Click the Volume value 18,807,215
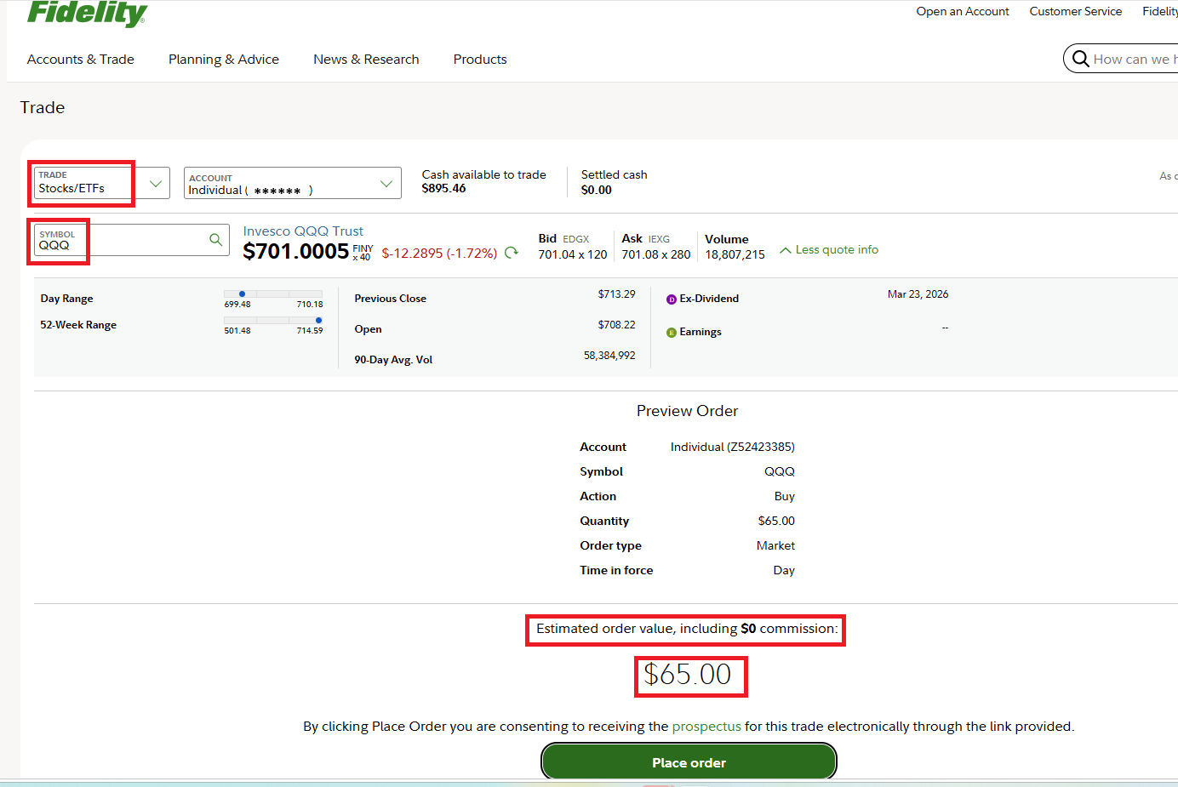 pos(735,254)
